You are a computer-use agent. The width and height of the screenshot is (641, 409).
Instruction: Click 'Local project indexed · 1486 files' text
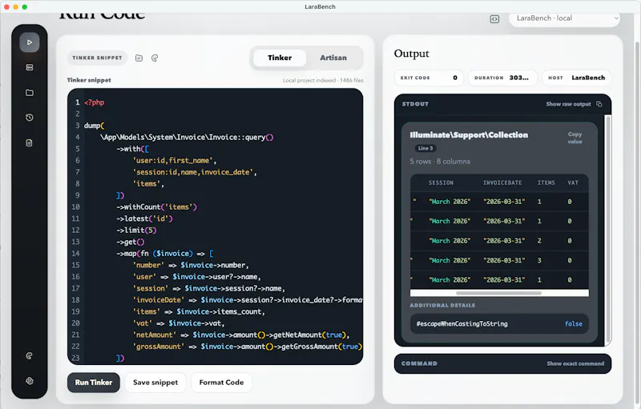[x=323, y=80]
